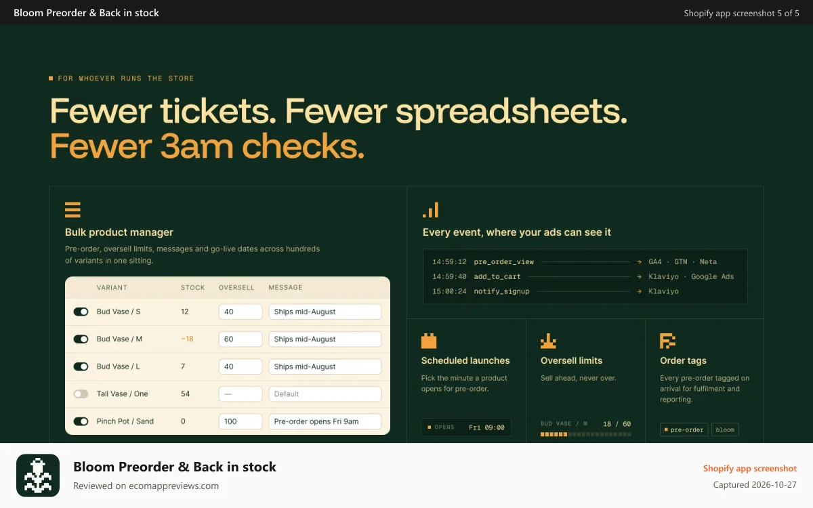813x508 pixels.
Task: Click the 'Captured 2026-10-27' text
Action: click(x=755, y=485)
